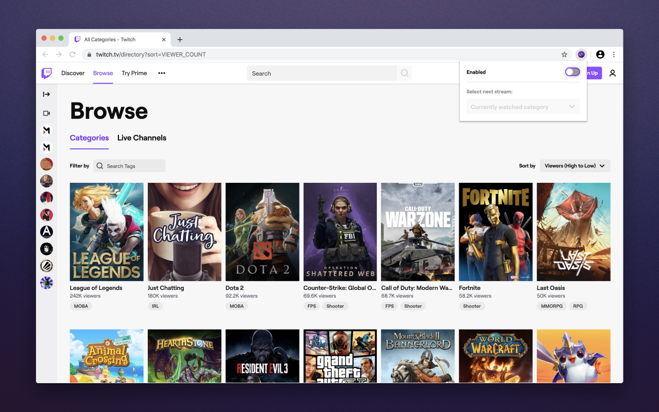
Task: Open a new browser tab with plus
Action: [x=180, y=40]
